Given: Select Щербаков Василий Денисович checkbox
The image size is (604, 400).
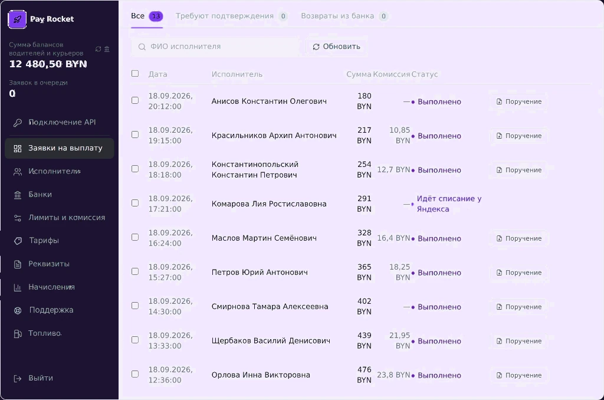Looking at the screenshot, I should 135,340.
